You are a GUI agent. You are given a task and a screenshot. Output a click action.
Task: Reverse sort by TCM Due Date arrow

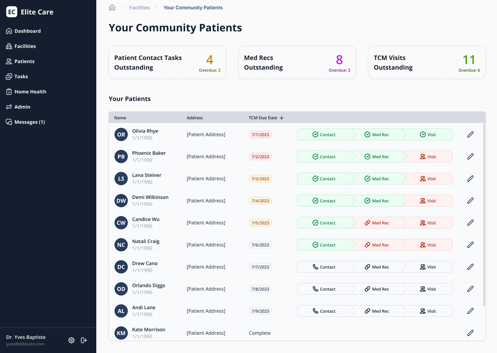coord(282,118)
